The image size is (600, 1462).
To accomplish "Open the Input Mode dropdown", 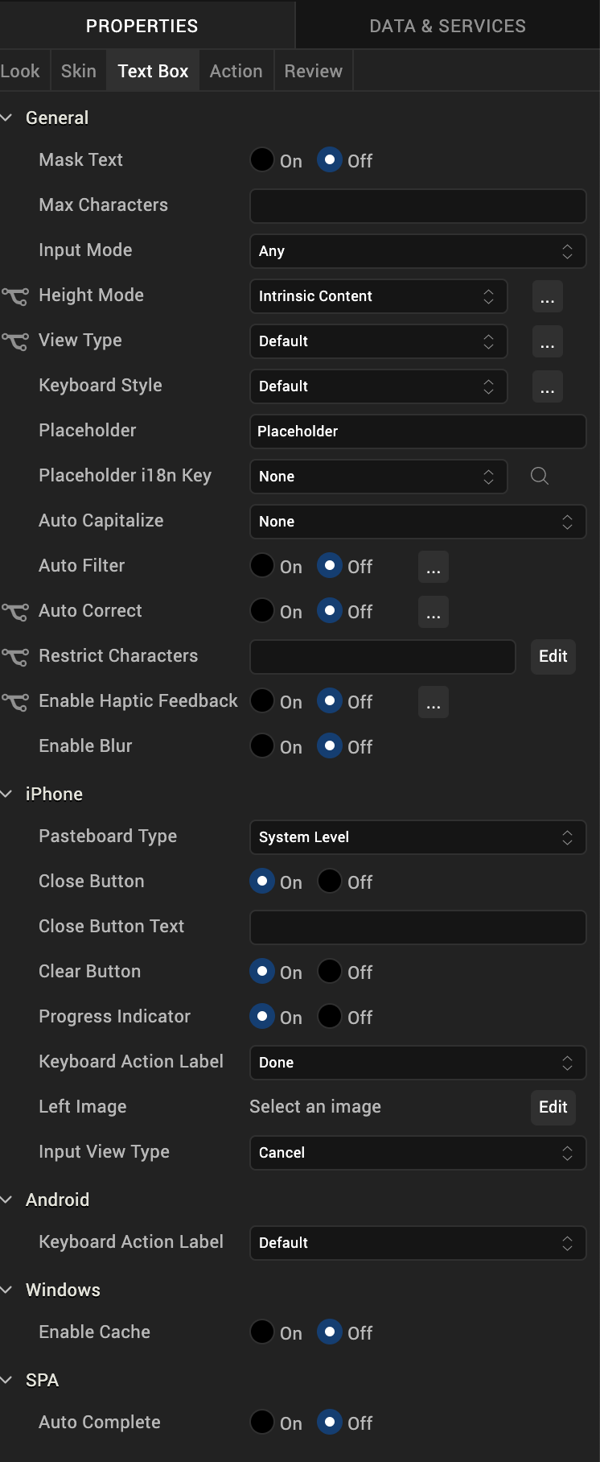I will tap(417, 251).
